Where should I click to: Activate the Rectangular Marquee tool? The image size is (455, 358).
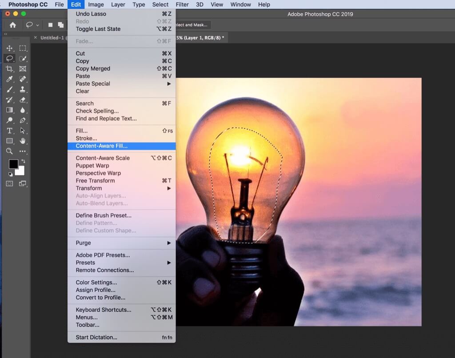23,48
